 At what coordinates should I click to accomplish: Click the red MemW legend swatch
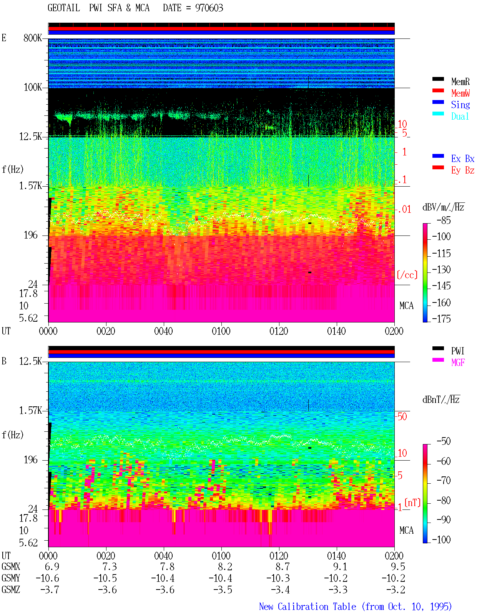pos(438,90)
